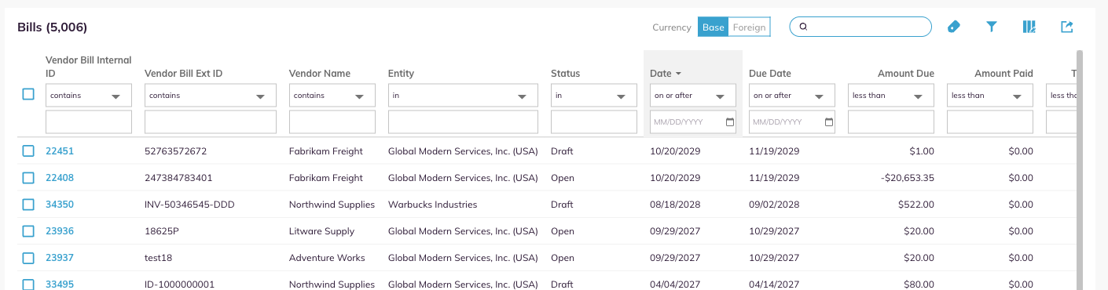Select the 'ID-1000000001' ext ID cell
The width and height of the screenshot is (1108, 290).
pyautogui.click(x=179, y=285)
